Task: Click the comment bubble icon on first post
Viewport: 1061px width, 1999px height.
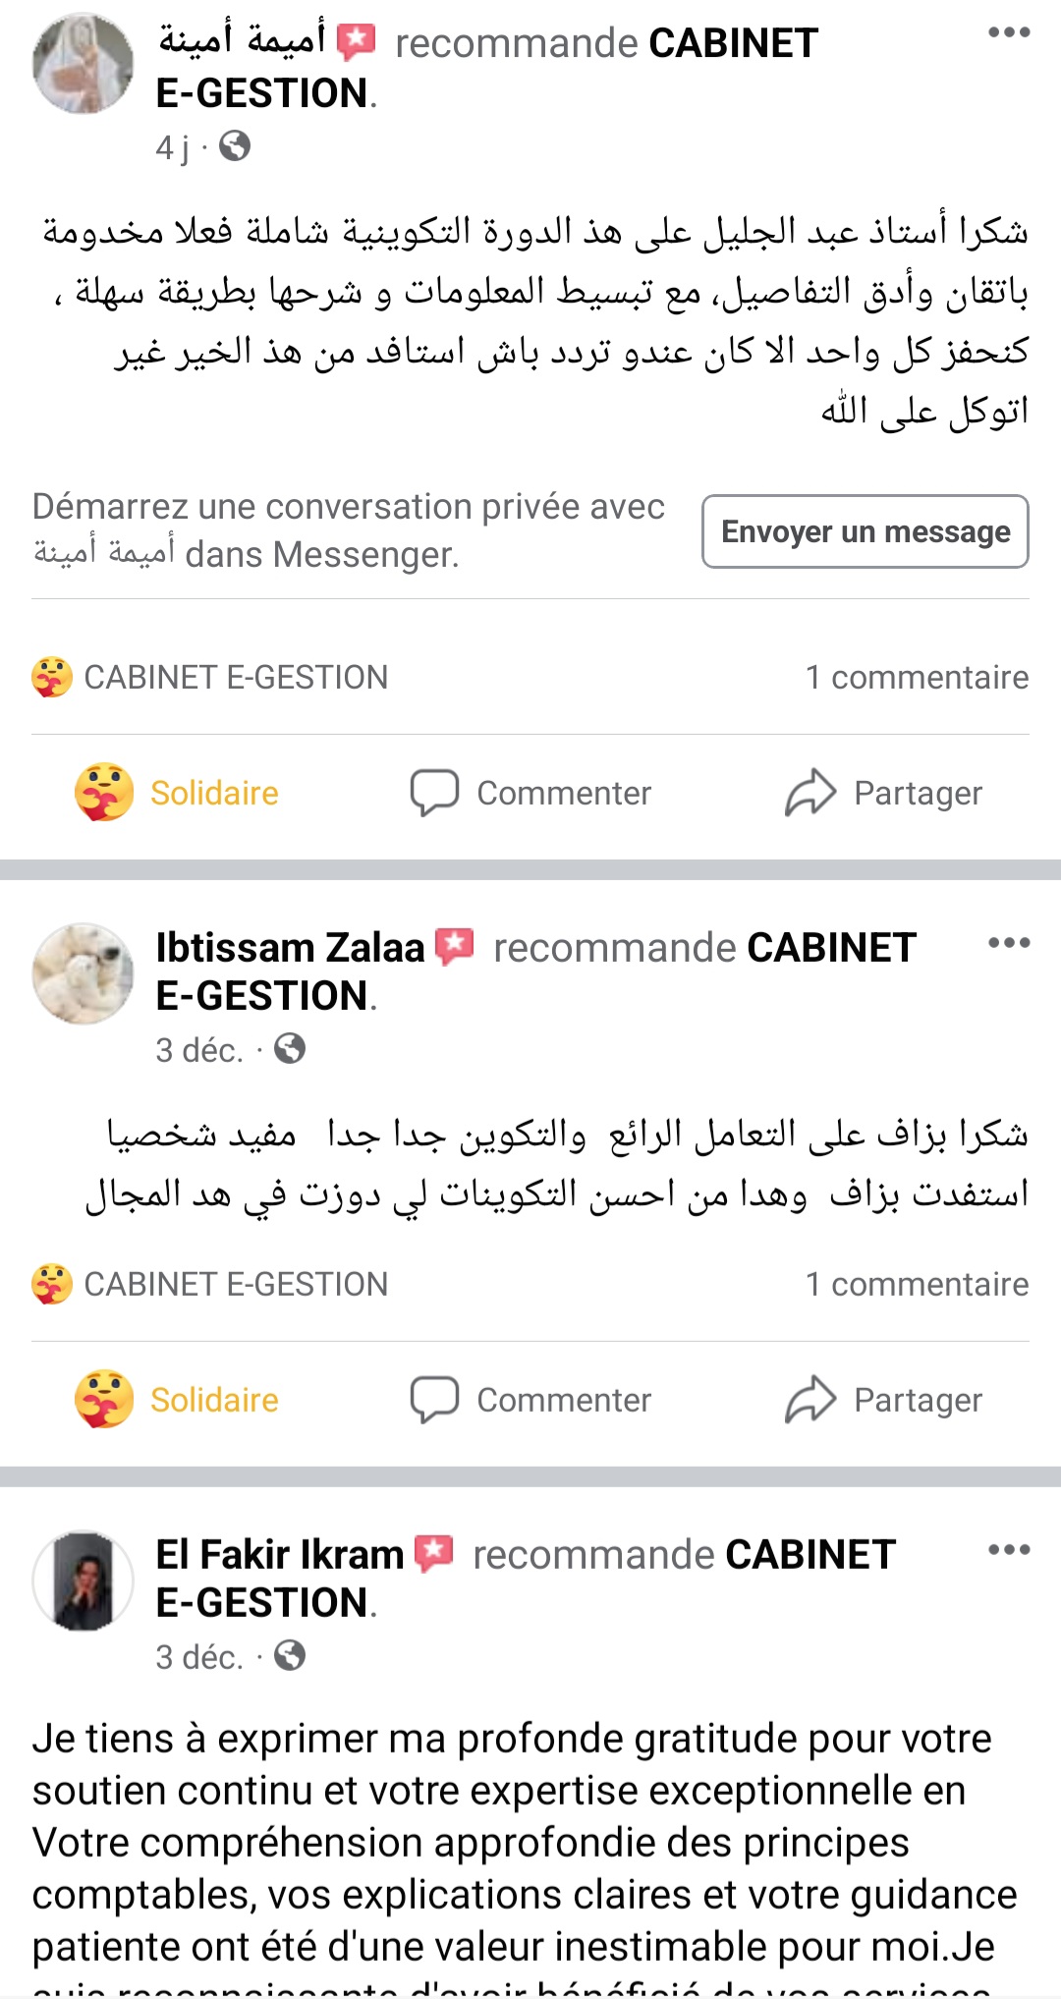Action: [x=434, y=793]
